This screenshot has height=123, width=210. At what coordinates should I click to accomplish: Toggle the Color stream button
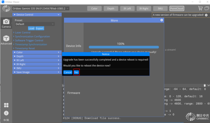click(x=94, y=8)
